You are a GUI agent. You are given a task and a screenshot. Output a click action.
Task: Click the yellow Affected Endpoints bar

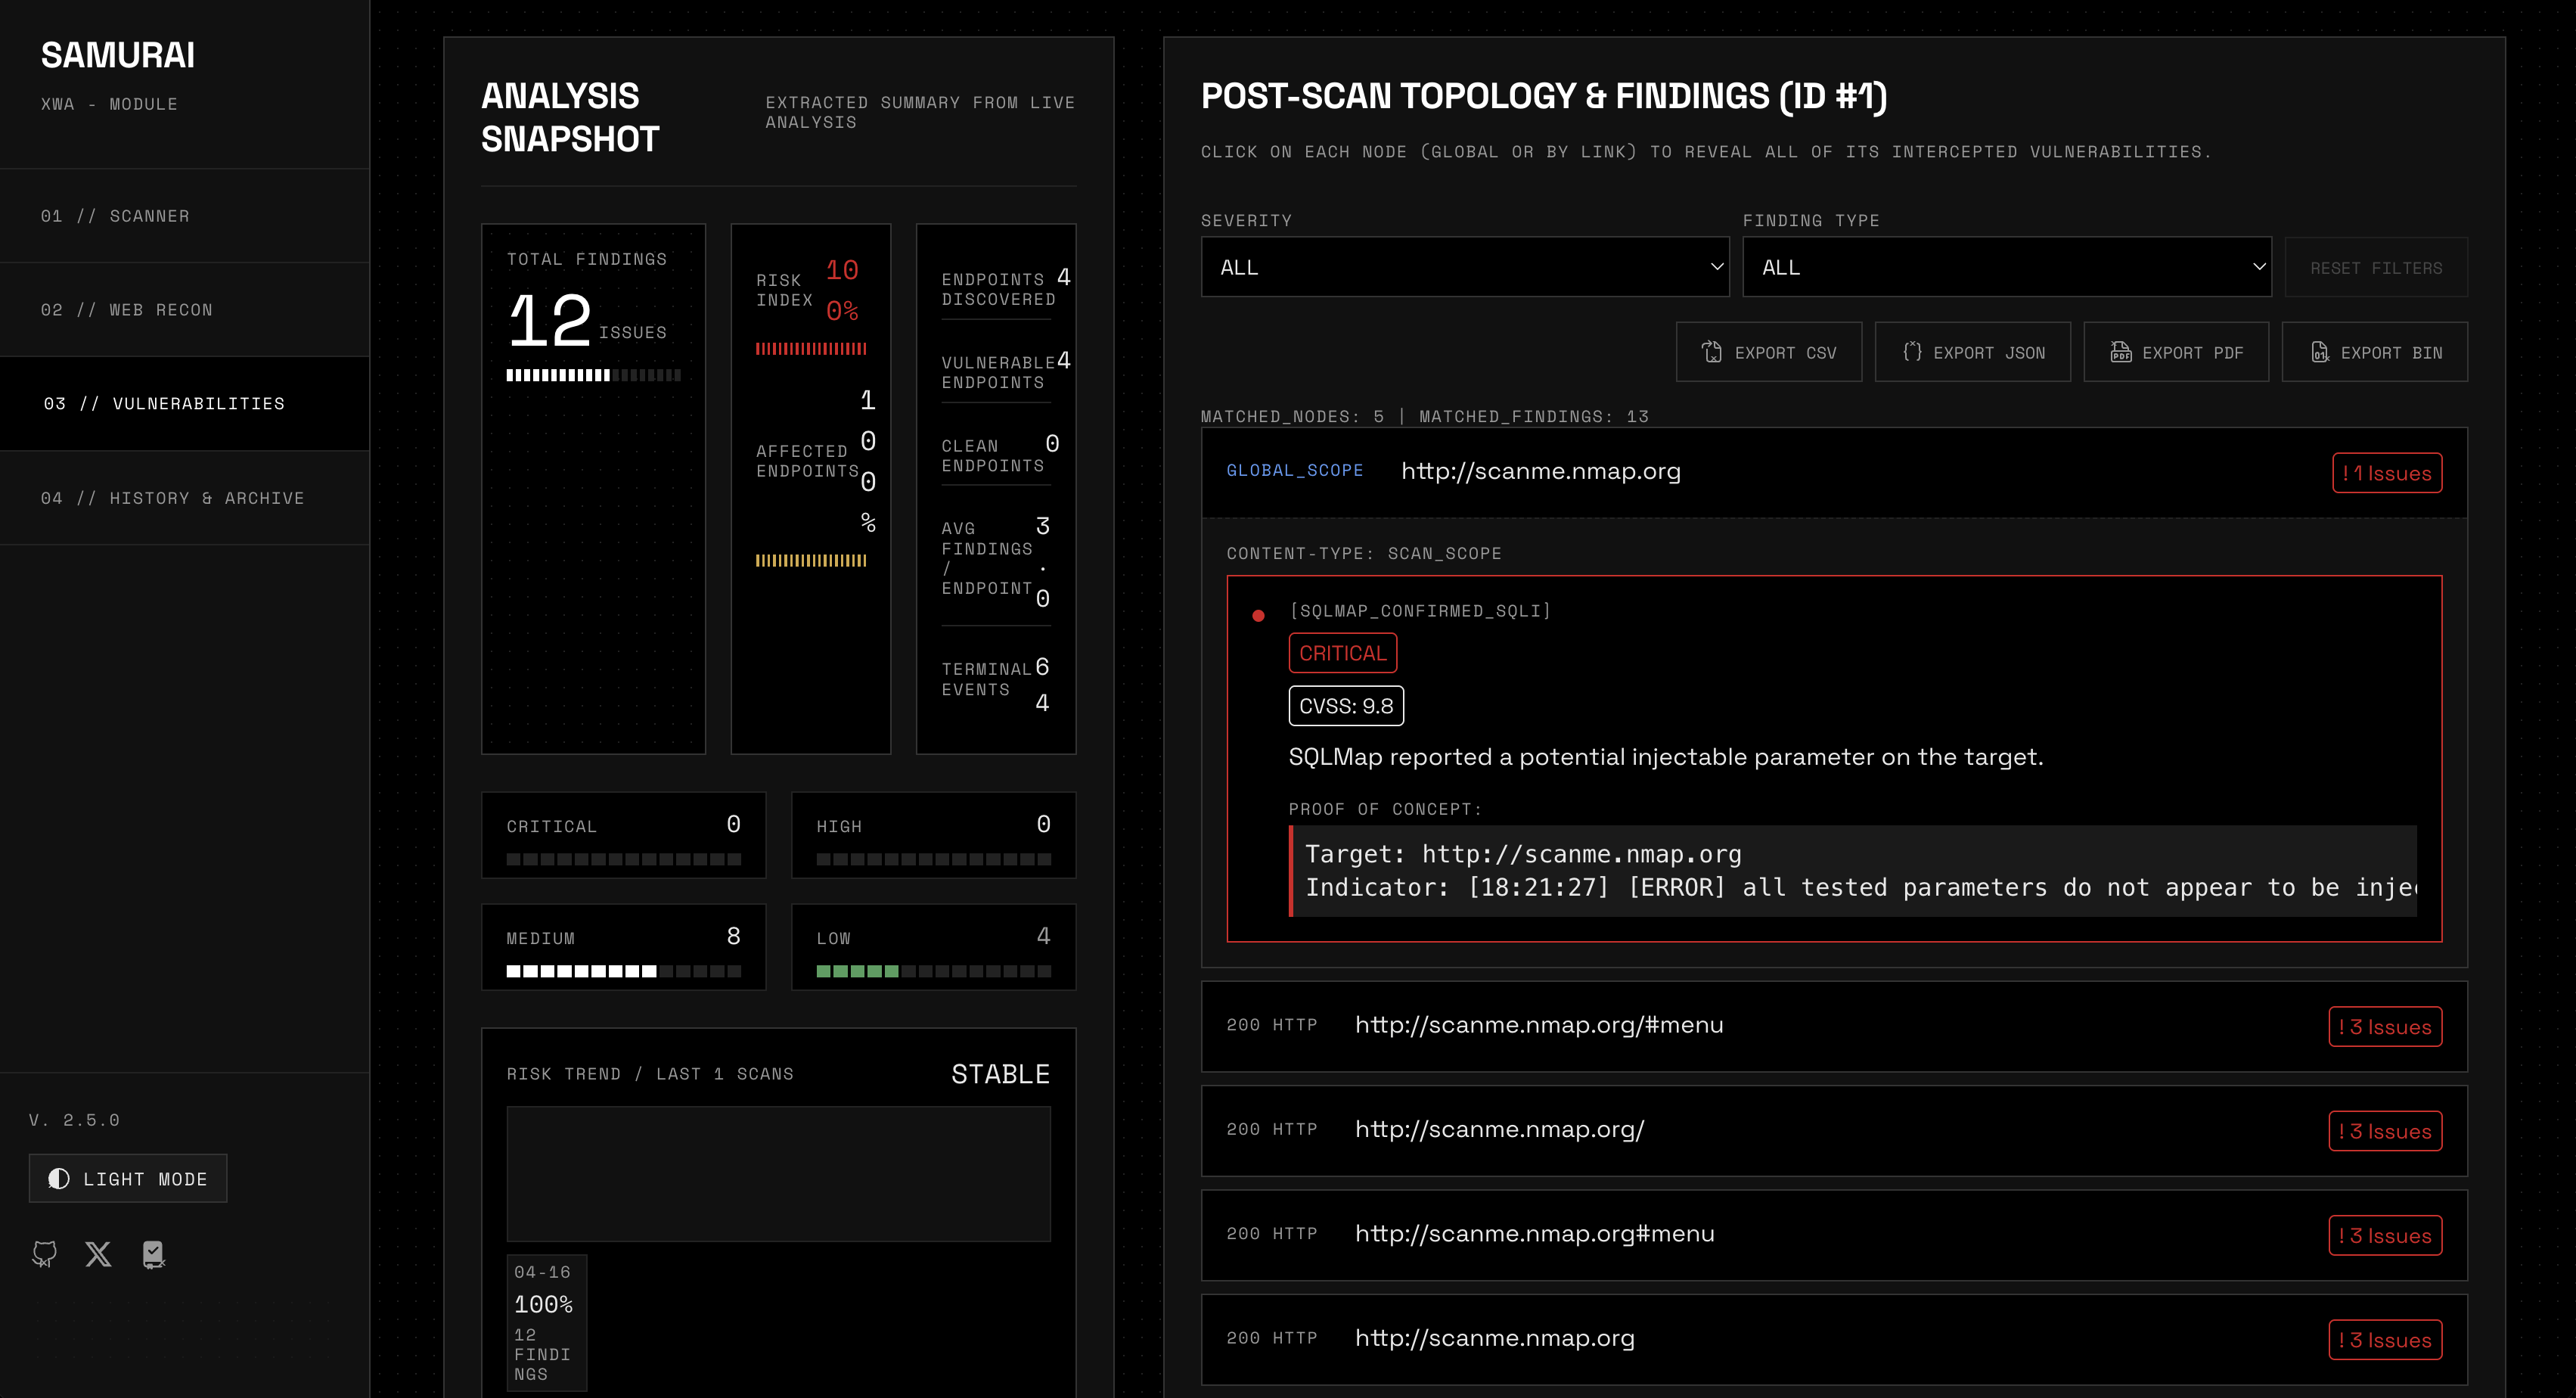point(811,561)
